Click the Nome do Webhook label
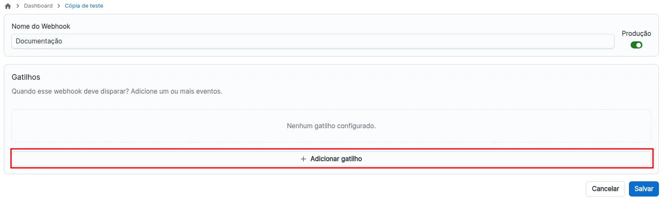The image size is (664, 202). pyautogui.click(x=41, y=26)
